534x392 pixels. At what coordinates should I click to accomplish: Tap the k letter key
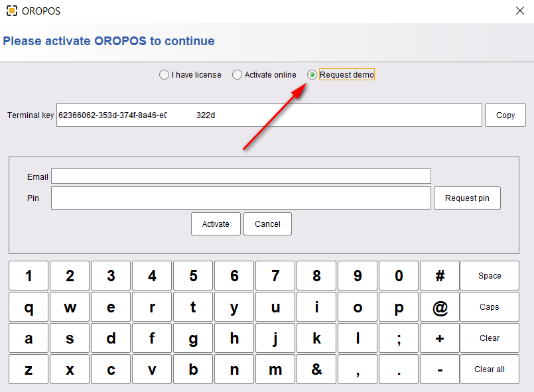pyautogui.click(x=316, y=338)
